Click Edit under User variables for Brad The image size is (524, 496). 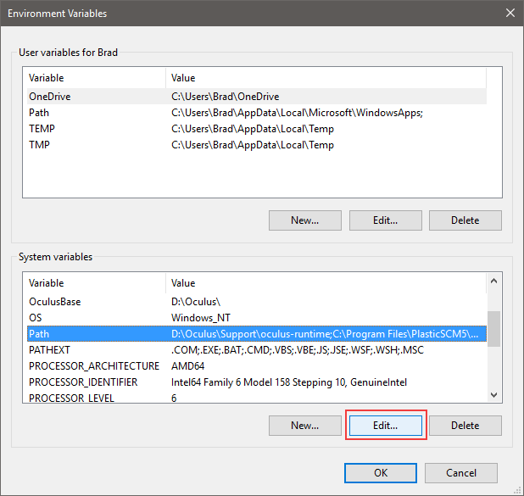point(385,220)
